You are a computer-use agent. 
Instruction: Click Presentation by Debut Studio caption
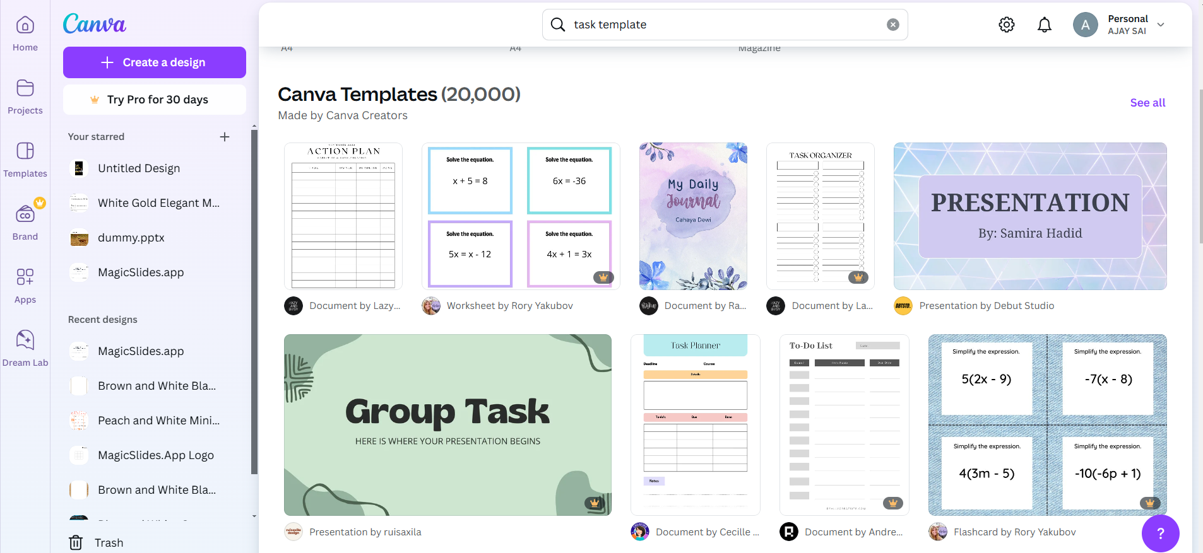987,306
